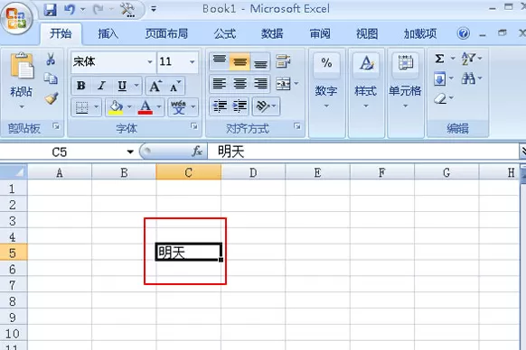This screenshot has height=350, width=526.
Task: Click the Find & Select binoculars
Action: [x=468, y=78]
